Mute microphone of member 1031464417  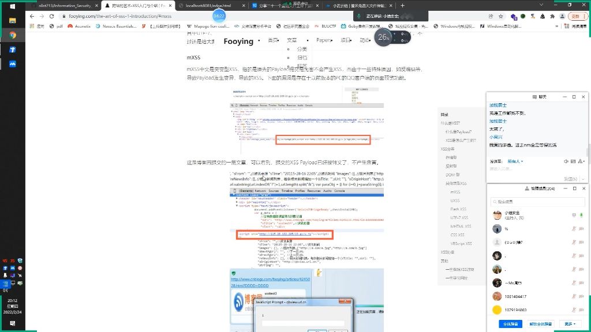[574, 296]
